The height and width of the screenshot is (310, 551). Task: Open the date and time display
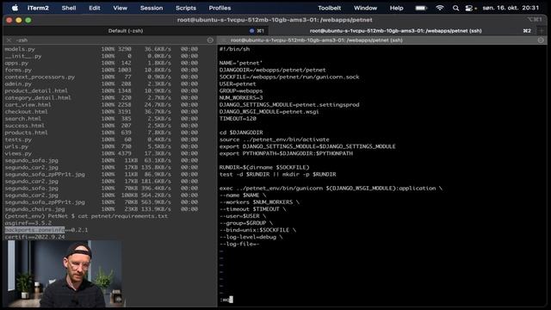pyautogui.click(x=511, y=8)
